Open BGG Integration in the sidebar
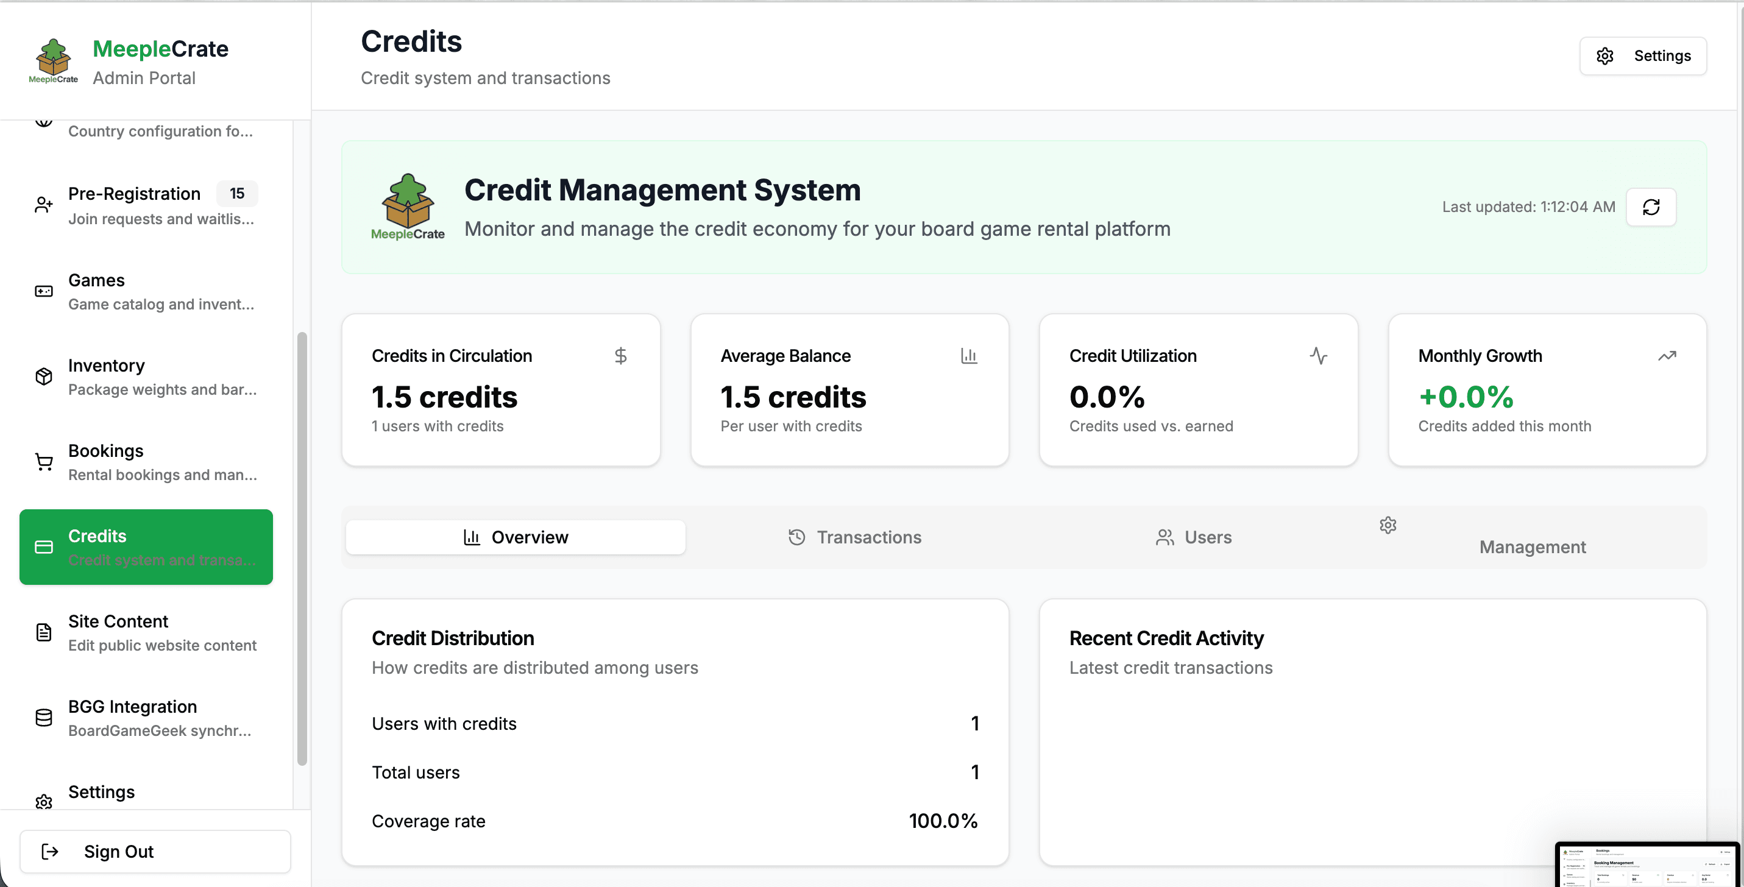 146,717
